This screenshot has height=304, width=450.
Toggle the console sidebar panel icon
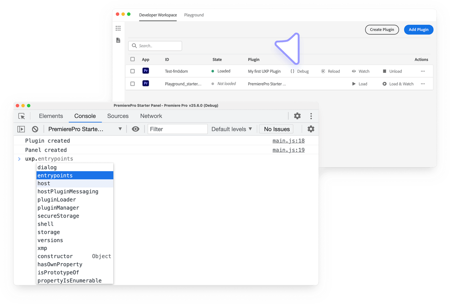click(21, 129)
